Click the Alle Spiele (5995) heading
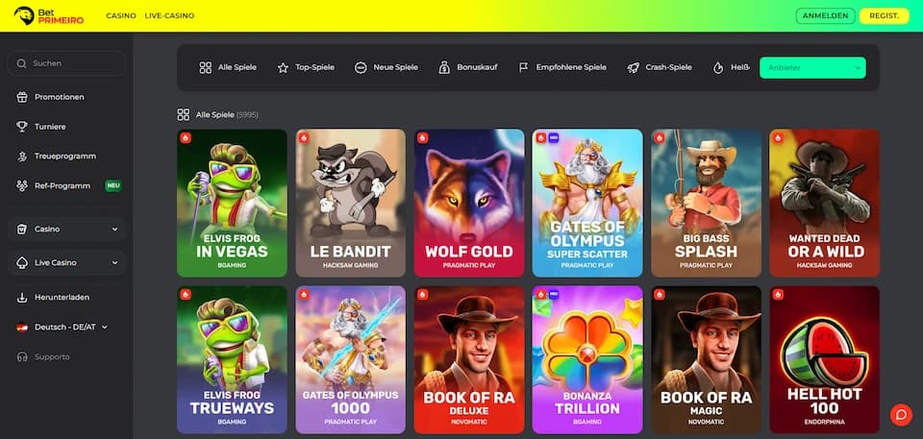This screenshot has width=923, height=439. (227, 114)
